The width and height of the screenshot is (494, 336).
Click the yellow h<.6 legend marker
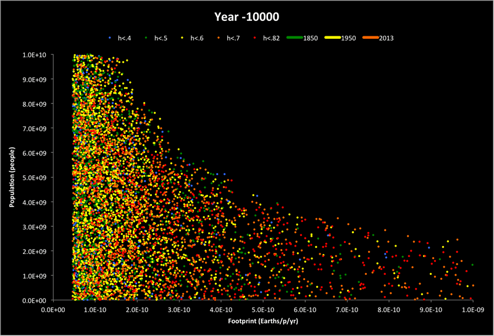coord(182,38)
